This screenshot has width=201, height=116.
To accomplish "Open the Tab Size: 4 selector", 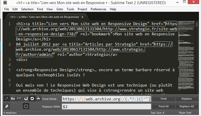I will coord(157,113).
